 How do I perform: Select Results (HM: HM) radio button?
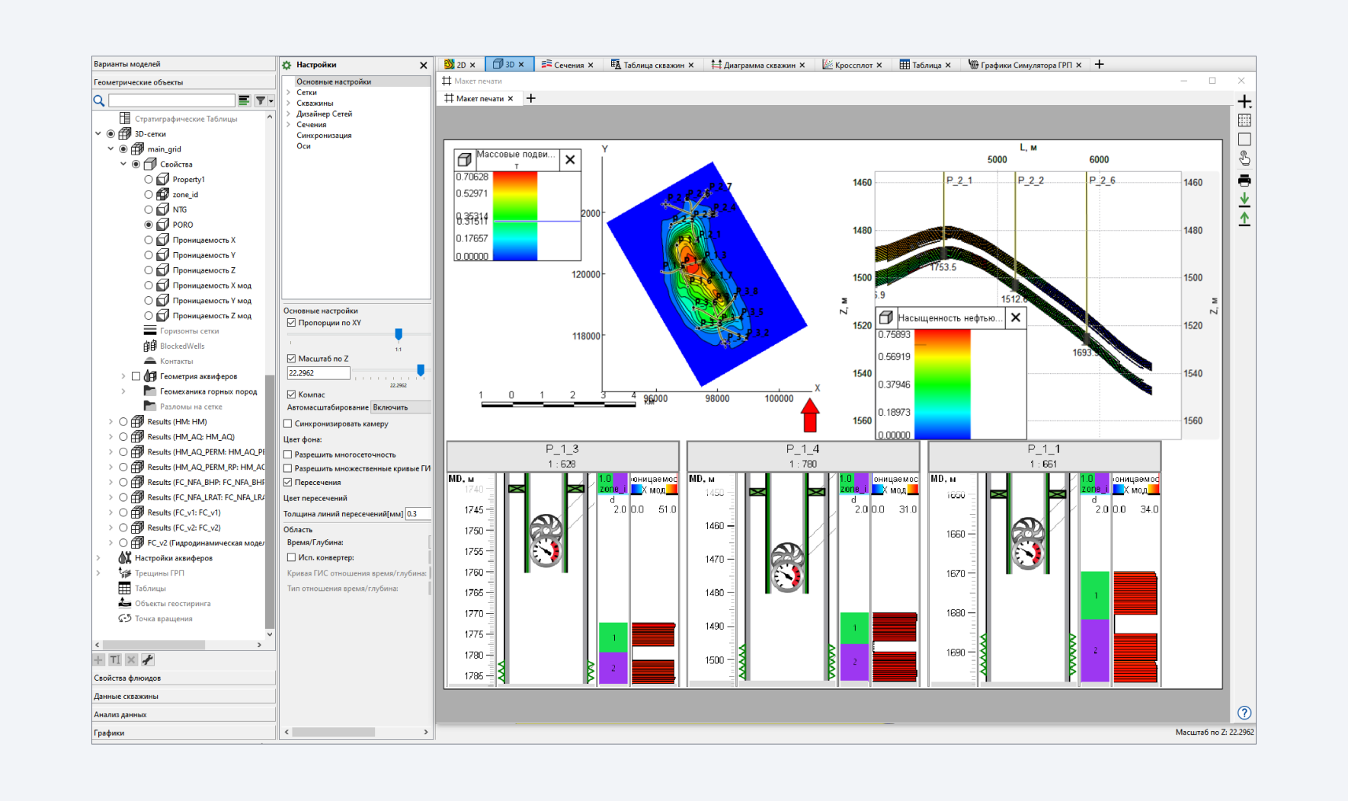[123, 421]
